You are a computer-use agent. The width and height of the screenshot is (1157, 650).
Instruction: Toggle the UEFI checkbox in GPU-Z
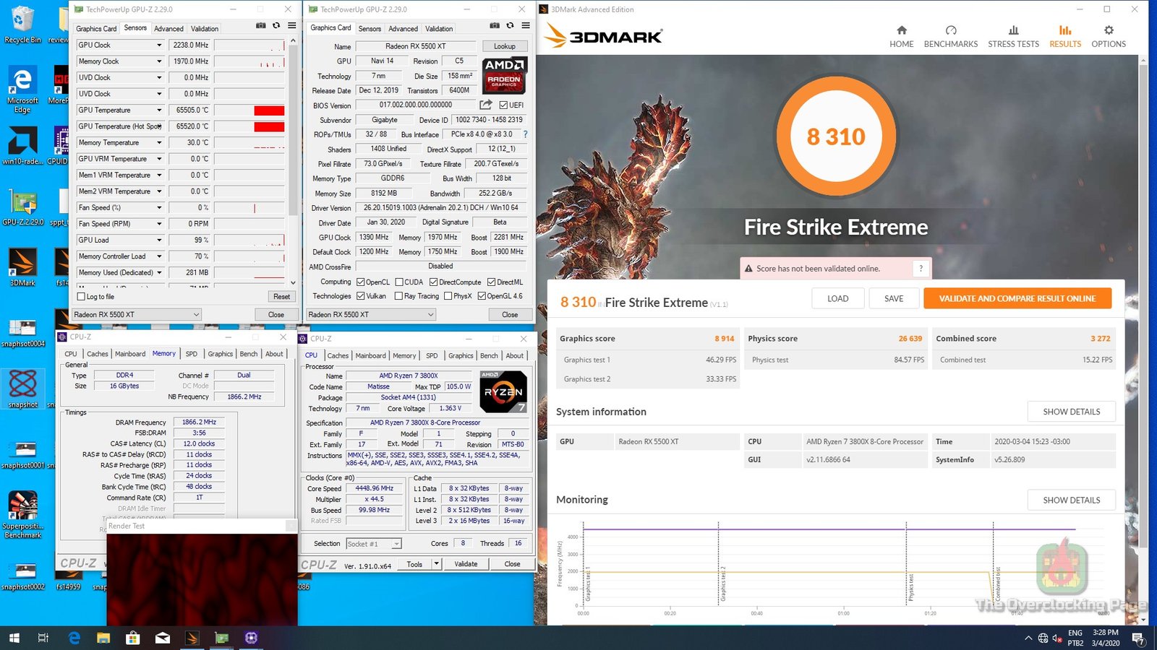(503, 105)
